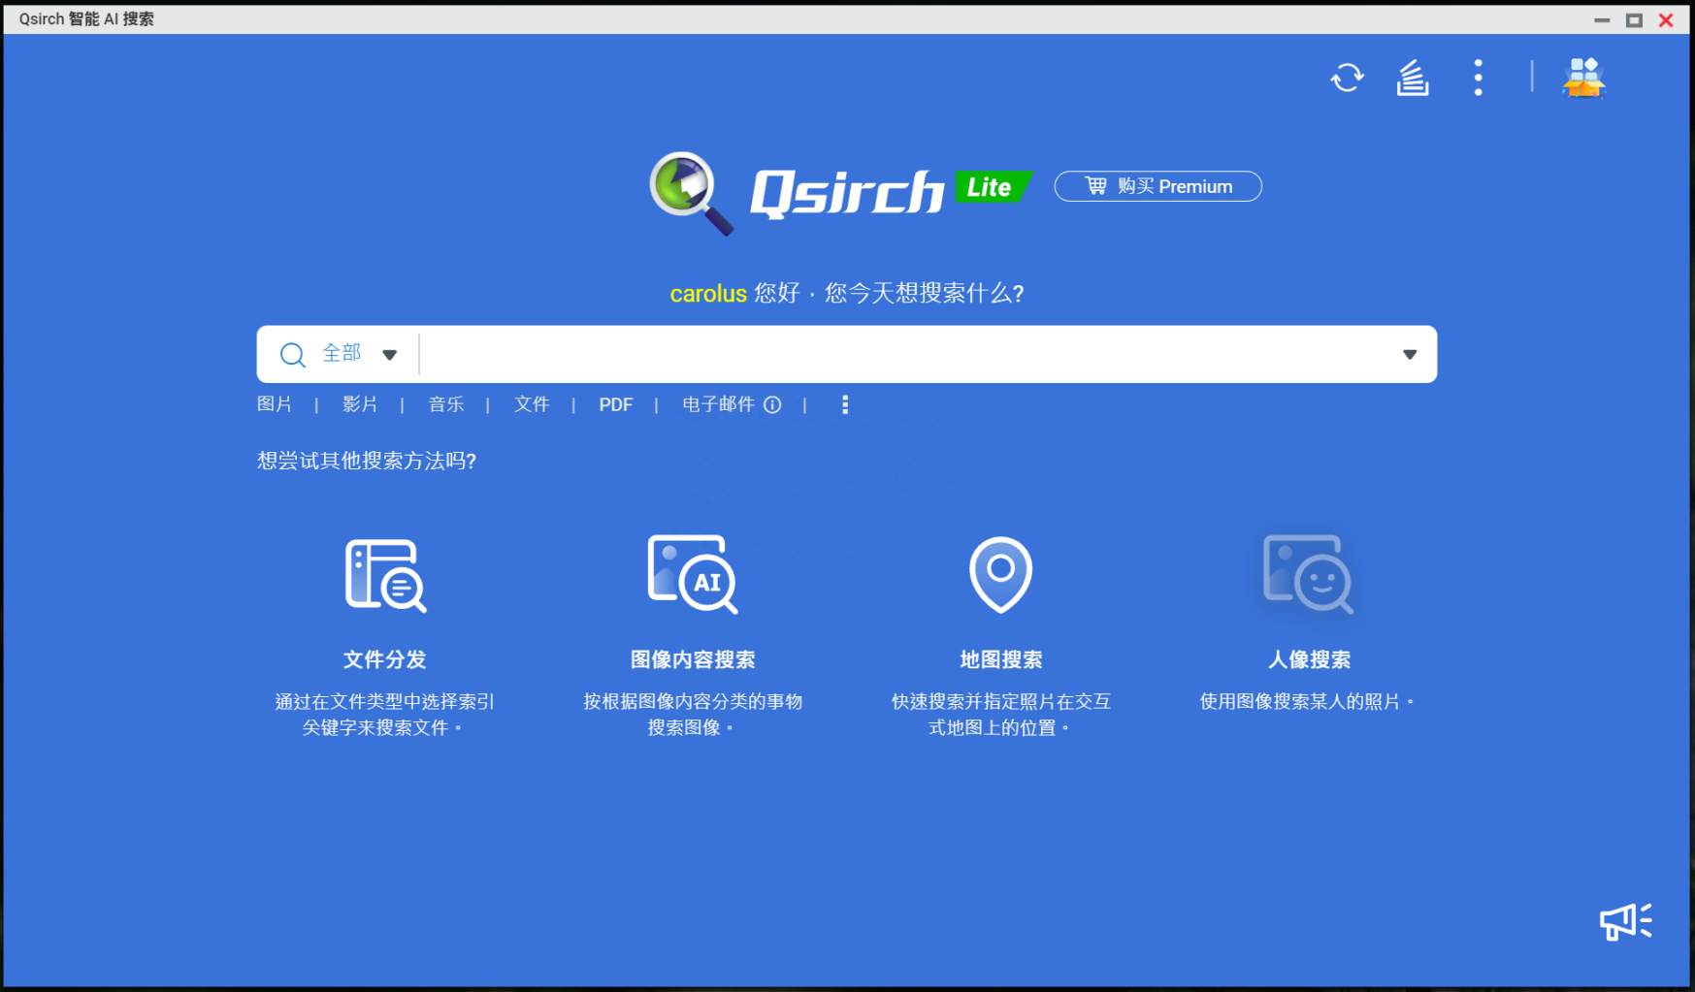This screenshot has width=1695, height=992.
Task: Open the 图像内容搜索 AI icon
Action: [x=693, y=574]
